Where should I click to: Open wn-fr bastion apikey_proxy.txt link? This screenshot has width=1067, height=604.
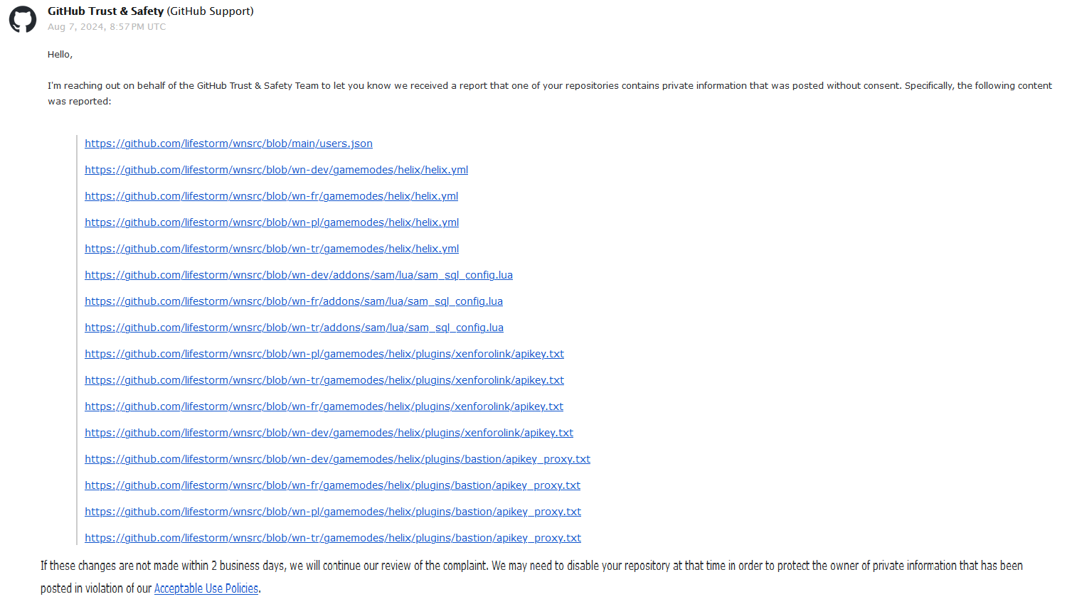tap(332, 485)
